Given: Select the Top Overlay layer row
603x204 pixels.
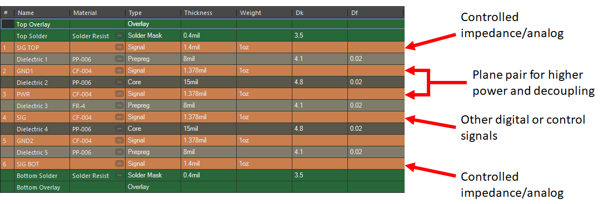Looking at the screenshot, I should click(x=203, y=24).
